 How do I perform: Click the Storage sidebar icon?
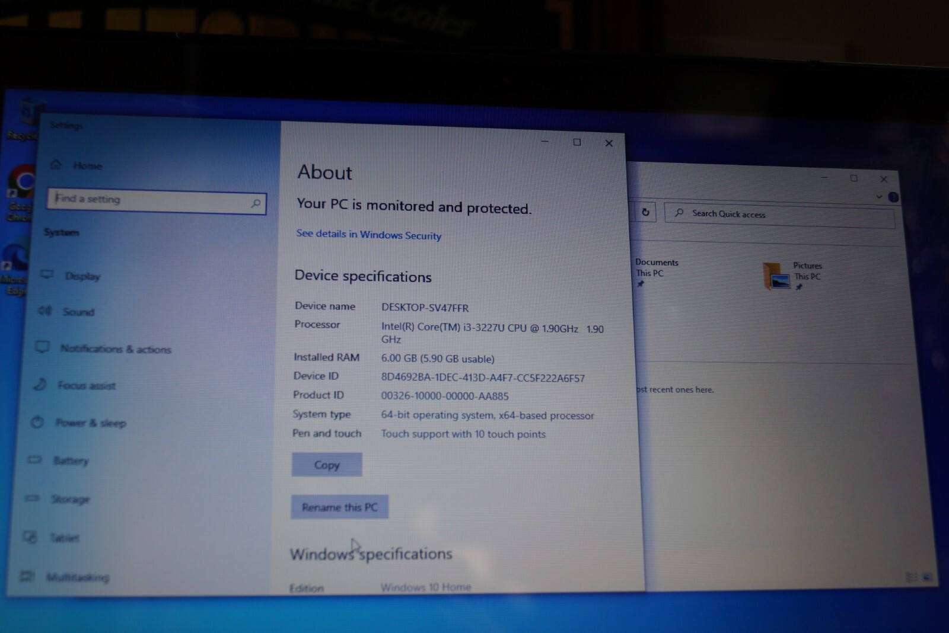32,498
